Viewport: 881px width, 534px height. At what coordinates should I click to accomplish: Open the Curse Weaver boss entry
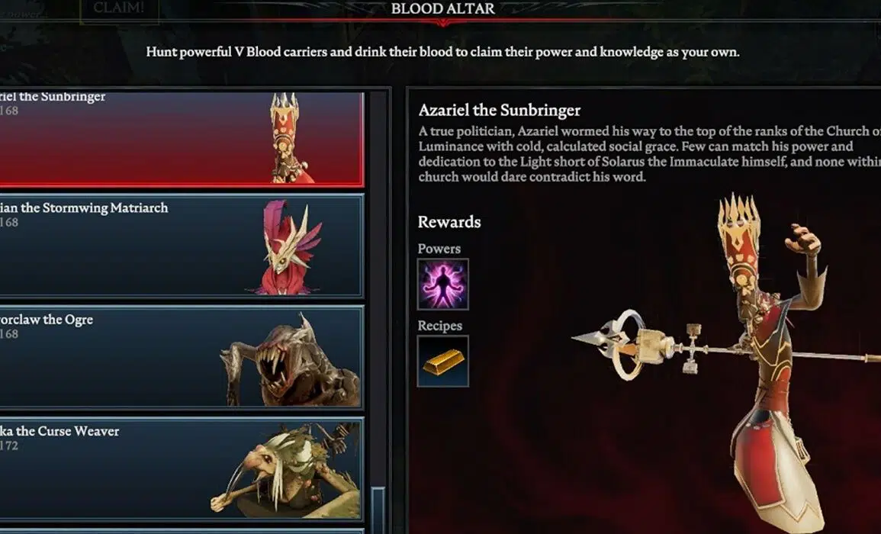pos(182,468)
